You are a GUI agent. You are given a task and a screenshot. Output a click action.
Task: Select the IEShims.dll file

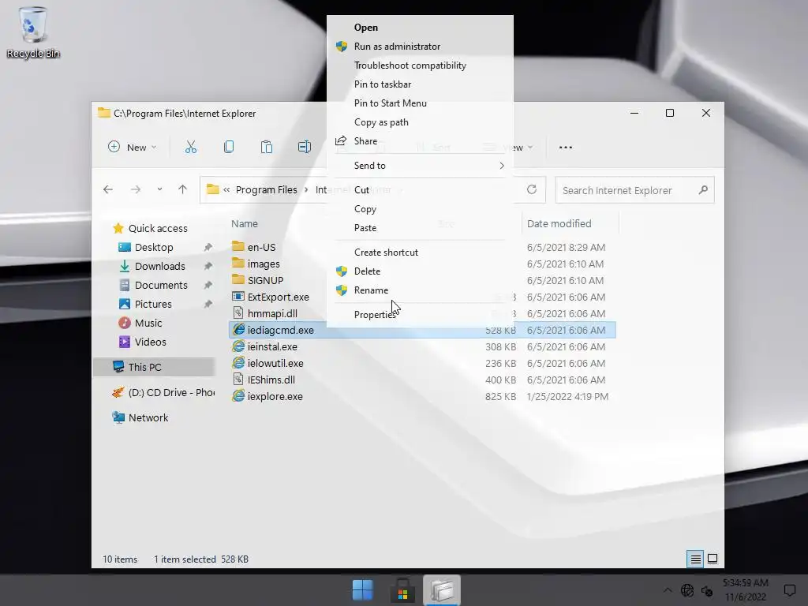tap(271, 380)
